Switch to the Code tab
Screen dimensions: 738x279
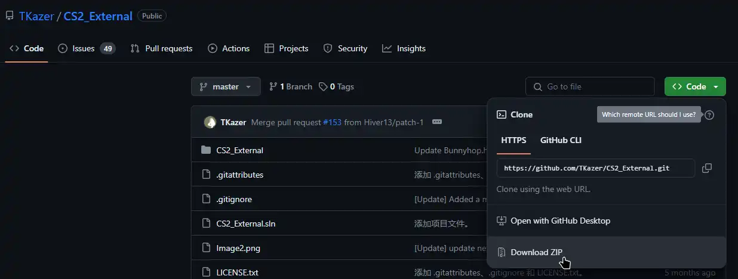tap(27, 48)
